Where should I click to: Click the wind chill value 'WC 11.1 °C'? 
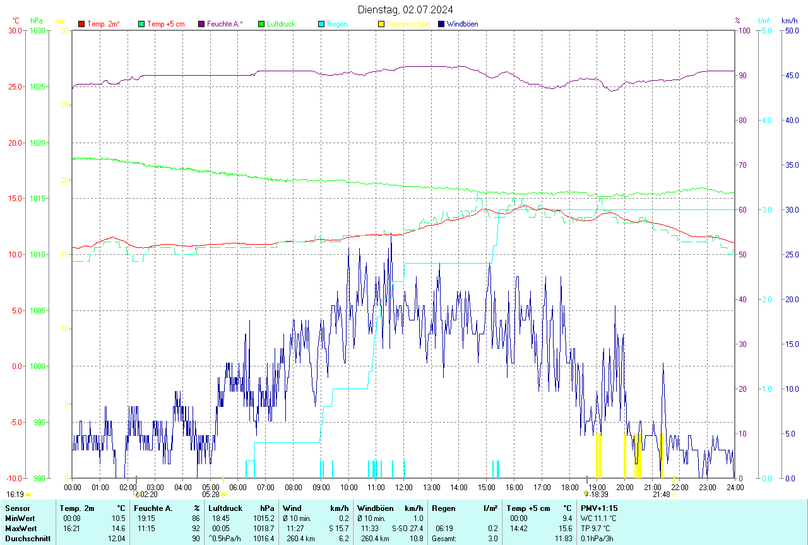[598, 518]
